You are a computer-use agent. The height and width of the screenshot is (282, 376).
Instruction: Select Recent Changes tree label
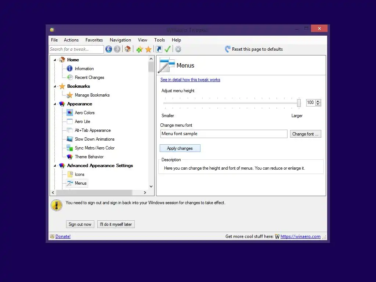[x=90, y=77]
